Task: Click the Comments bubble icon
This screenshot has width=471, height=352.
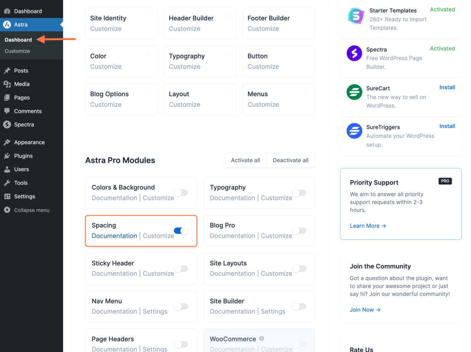Action: [x=7, y=111]
